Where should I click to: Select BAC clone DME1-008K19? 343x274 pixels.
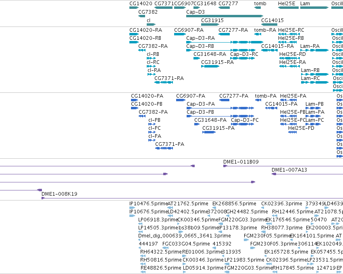59,194
